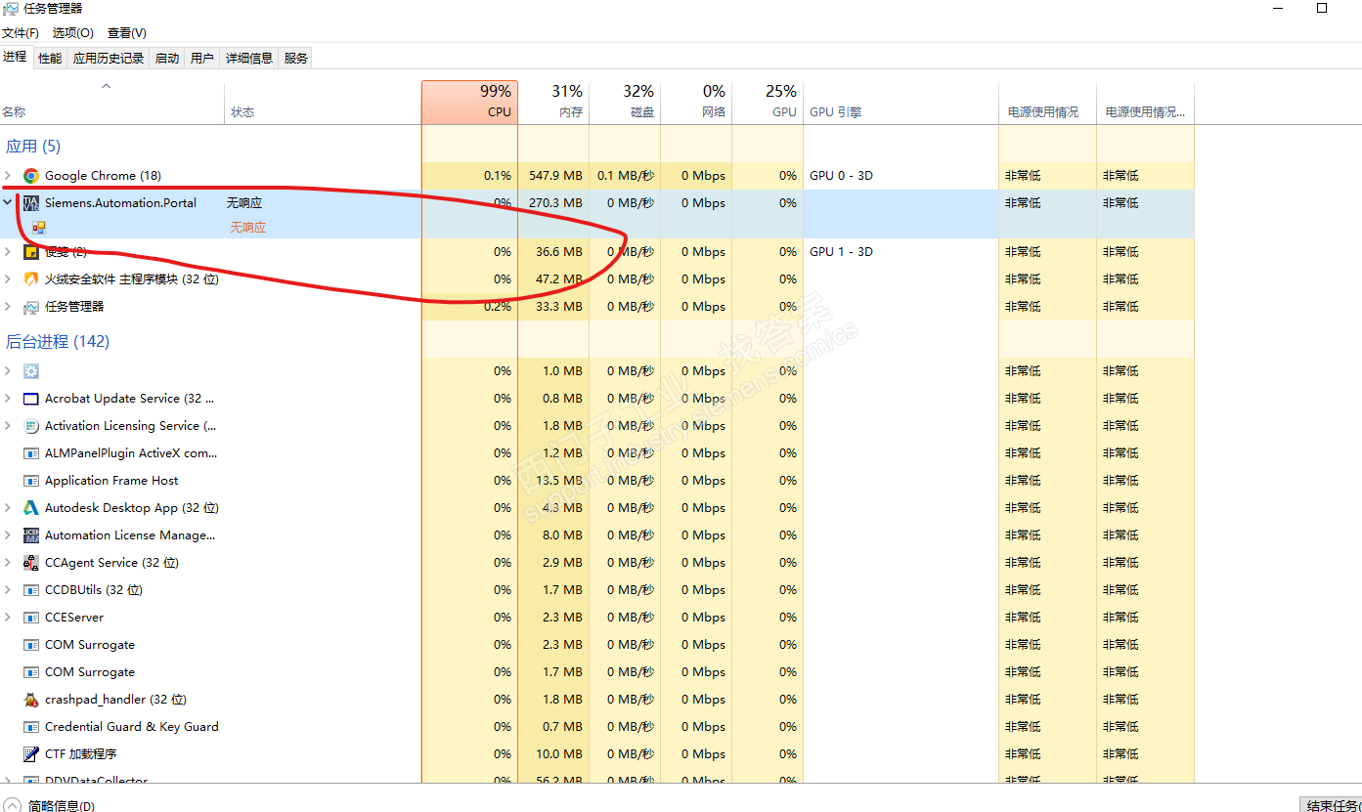The height and width of the screenshot is (812, 1362).
Task: Click the 火绒安全软件 shield icon
Action: pos(31,279)
